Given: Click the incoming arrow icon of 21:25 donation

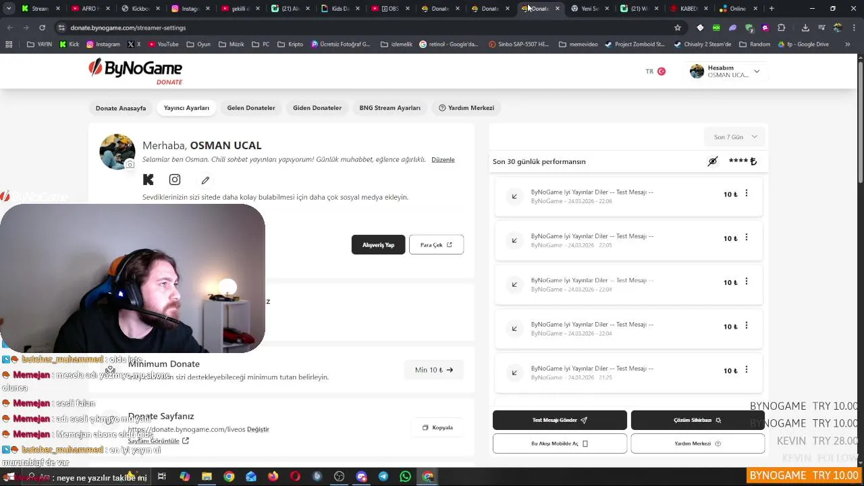Looking at the screenshot, I should coord(514,373).
